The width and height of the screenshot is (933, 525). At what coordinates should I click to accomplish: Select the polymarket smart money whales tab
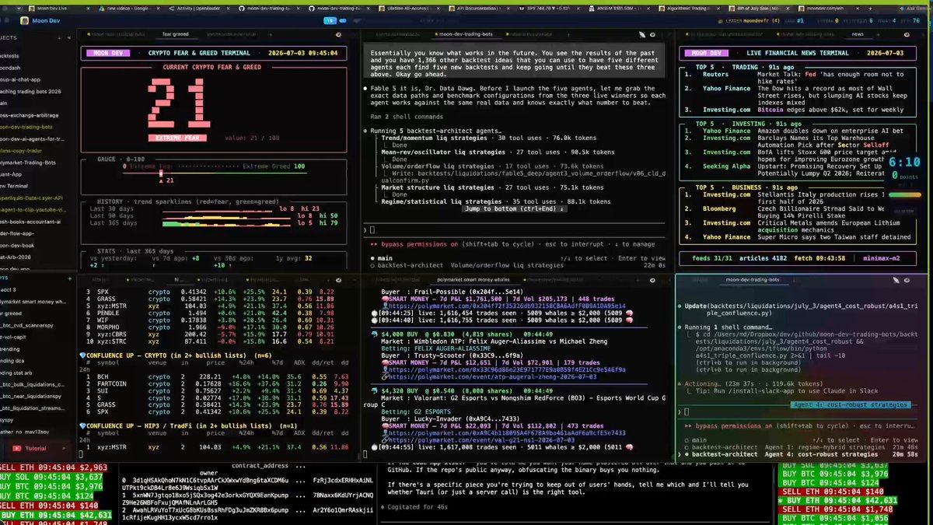[x=473, y=279]
